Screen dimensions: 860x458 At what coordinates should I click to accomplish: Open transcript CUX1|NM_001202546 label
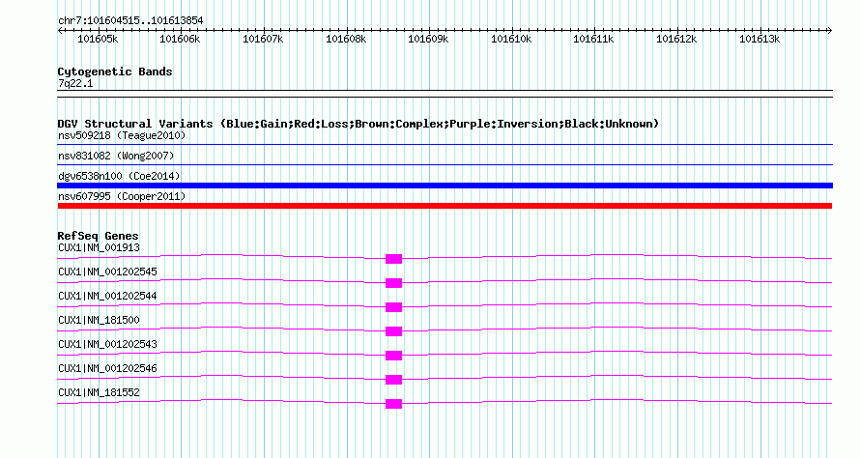point(107,368)
